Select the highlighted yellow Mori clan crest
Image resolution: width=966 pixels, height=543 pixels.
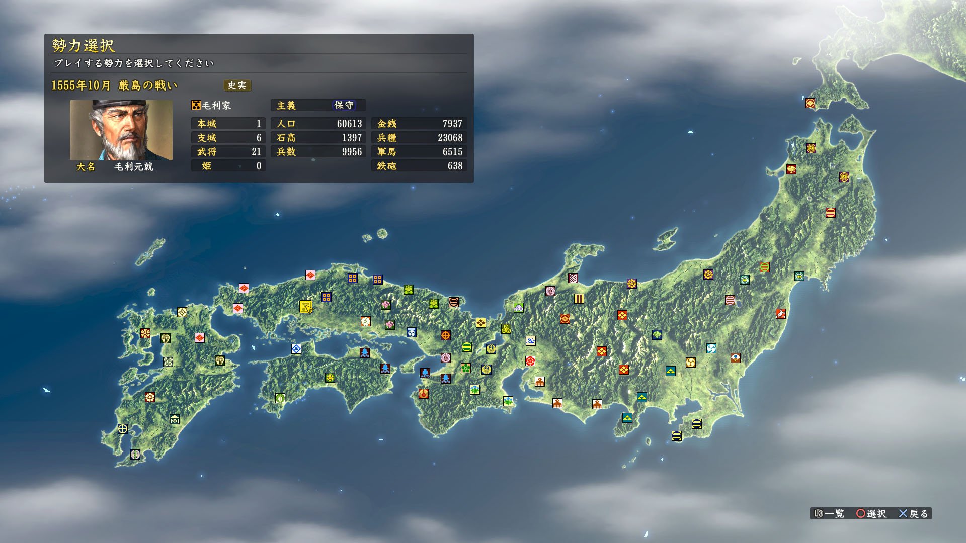click(305, 306)
